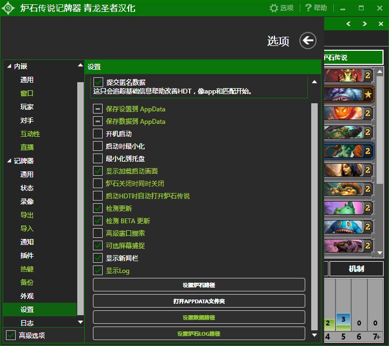Click the settings panel vertical scrollbar track

coord(314,217)
